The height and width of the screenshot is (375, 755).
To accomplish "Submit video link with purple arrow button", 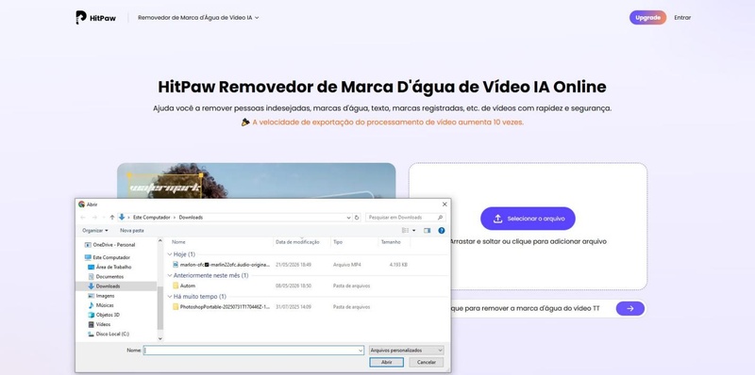I will pos(630,309).
